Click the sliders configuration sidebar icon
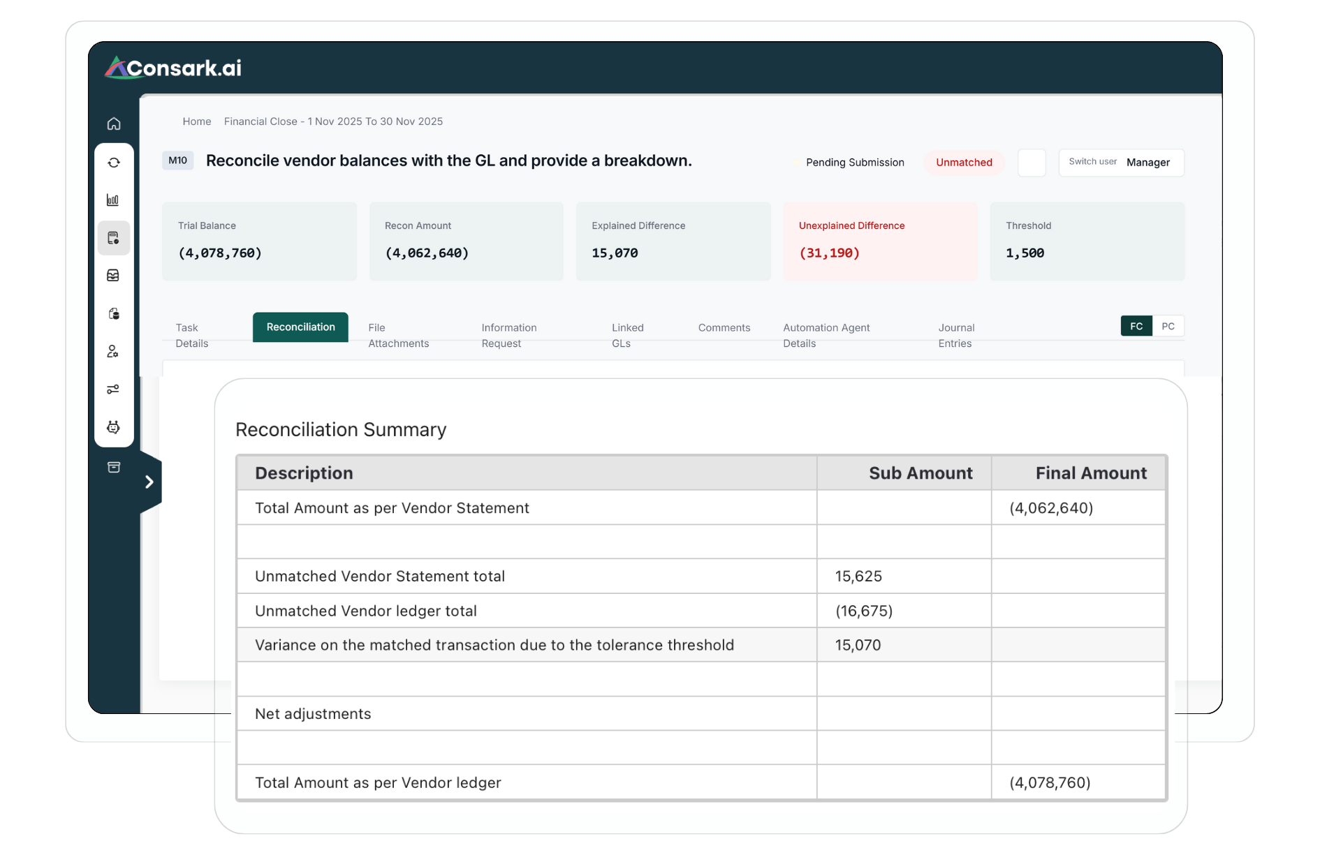Image resolution: width=1320 pixels, height=855 pixels. 113,389
